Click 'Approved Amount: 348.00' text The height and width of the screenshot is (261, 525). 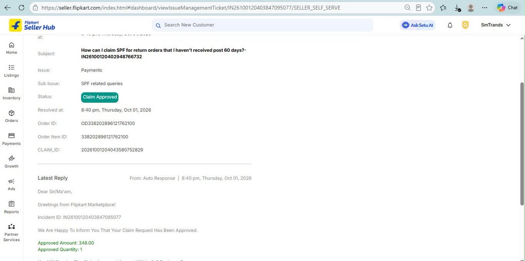click(66, 243)
